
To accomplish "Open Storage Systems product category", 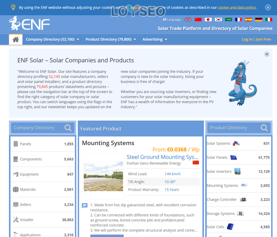I will coord(239,214).
